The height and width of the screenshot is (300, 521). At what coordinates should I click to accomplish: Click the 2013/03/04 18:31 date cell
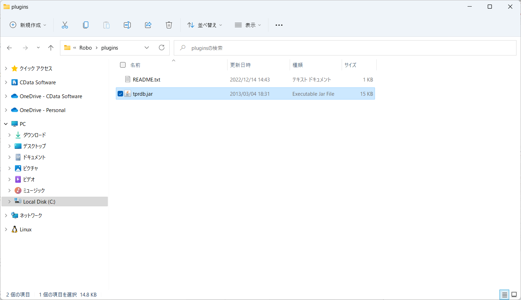click(250, 94)
